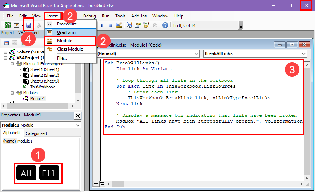Close the Module1 (Code) window
This screenshot has width=315, height=192.
[304, 45]
